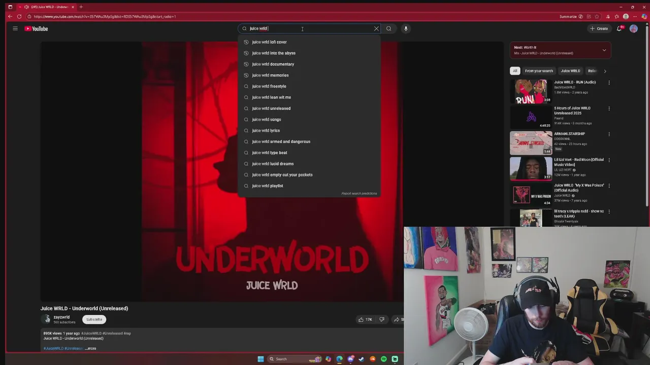Open options for Lil Uzi Vert Red Moon
650x365 pixels.
pos(609,160)
